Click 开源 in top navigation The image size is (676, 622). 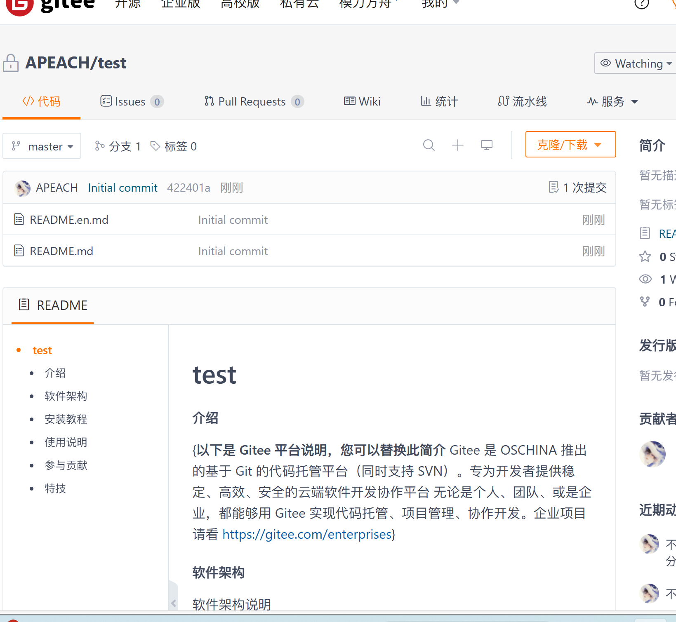click(128, 4)
